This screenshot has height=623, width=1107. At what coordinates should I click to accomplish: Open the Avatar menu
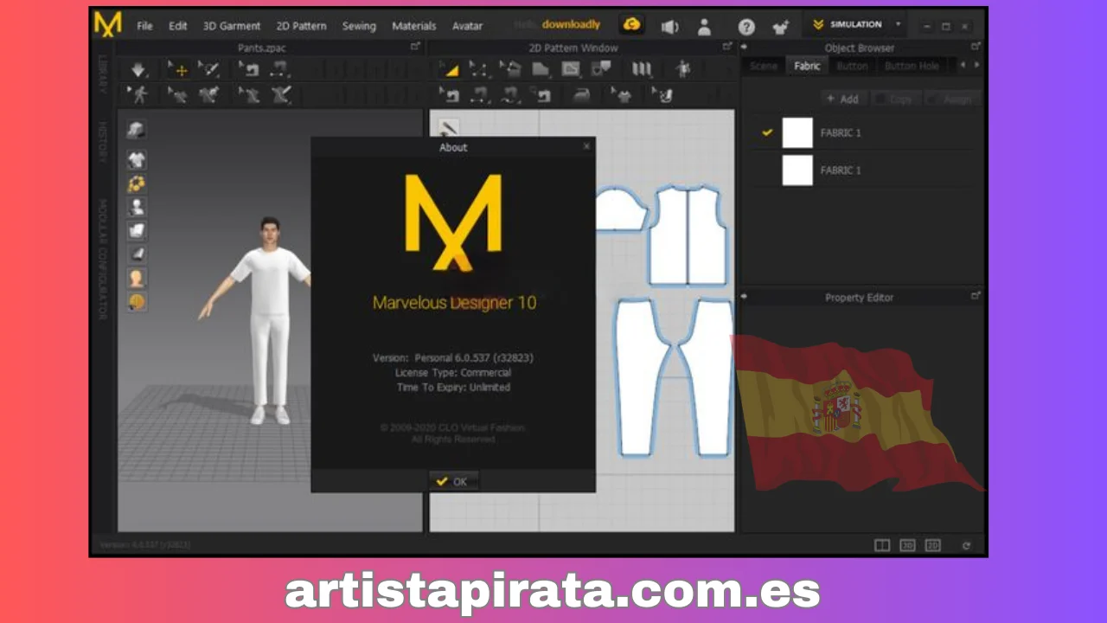(467, 26)
